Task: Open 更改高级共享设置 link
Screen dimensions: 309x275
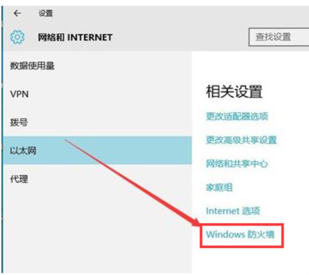Action: (241, 140)
